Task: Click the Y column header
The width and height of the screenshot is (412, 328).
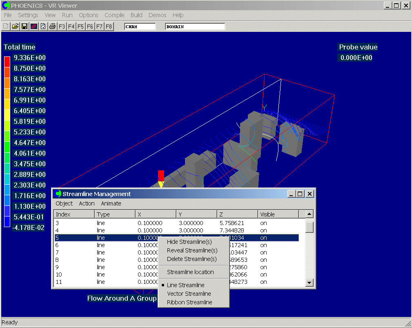Action: (x=197, y=214)
